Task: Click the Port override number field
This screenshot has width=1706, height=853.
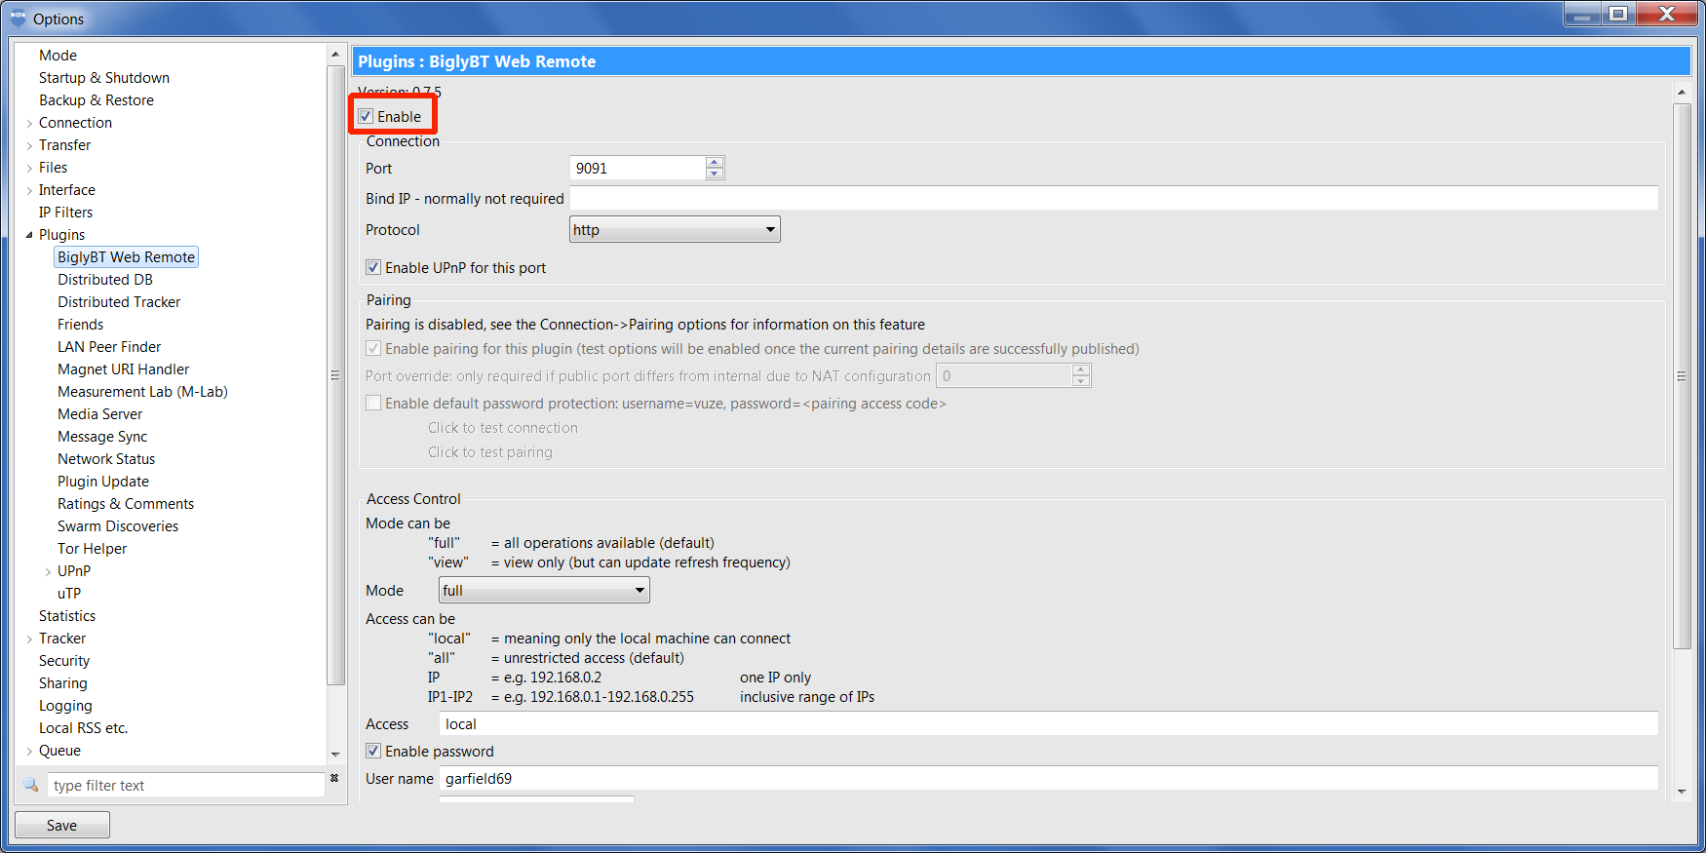Action: click(1004, 375)
